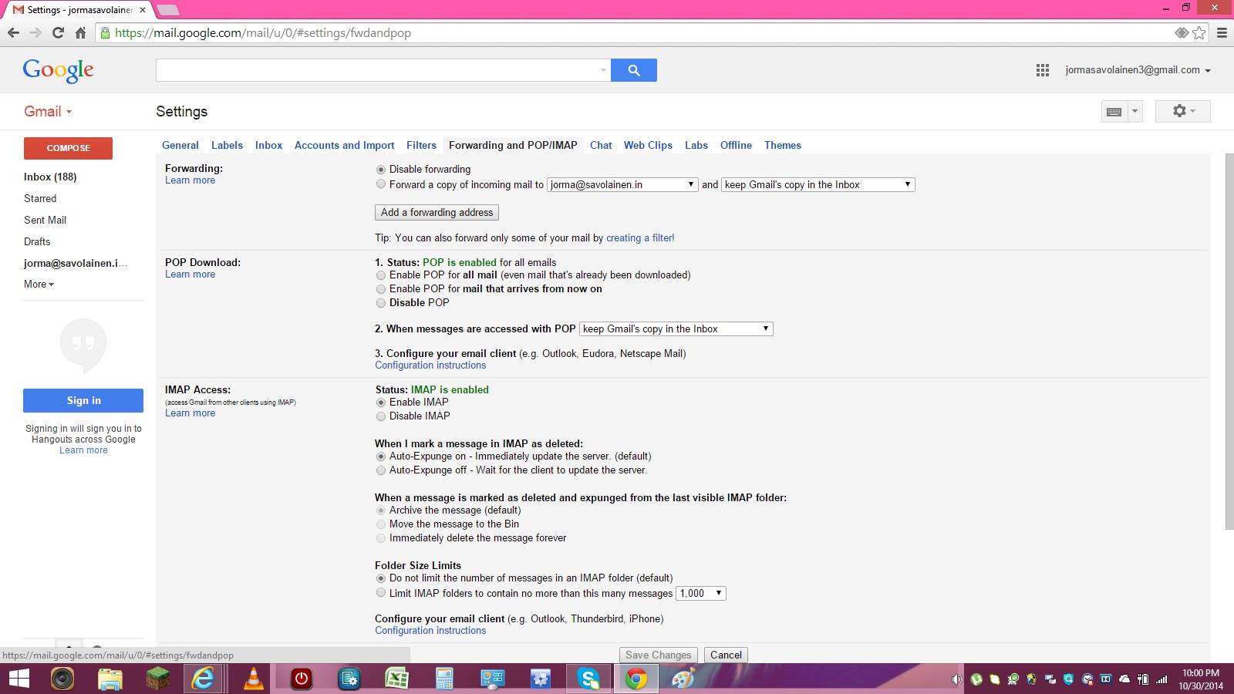Select Enable POP for mail arriving from now on
The height and width of the screenshot is (694, 1234).
(381, 289)
